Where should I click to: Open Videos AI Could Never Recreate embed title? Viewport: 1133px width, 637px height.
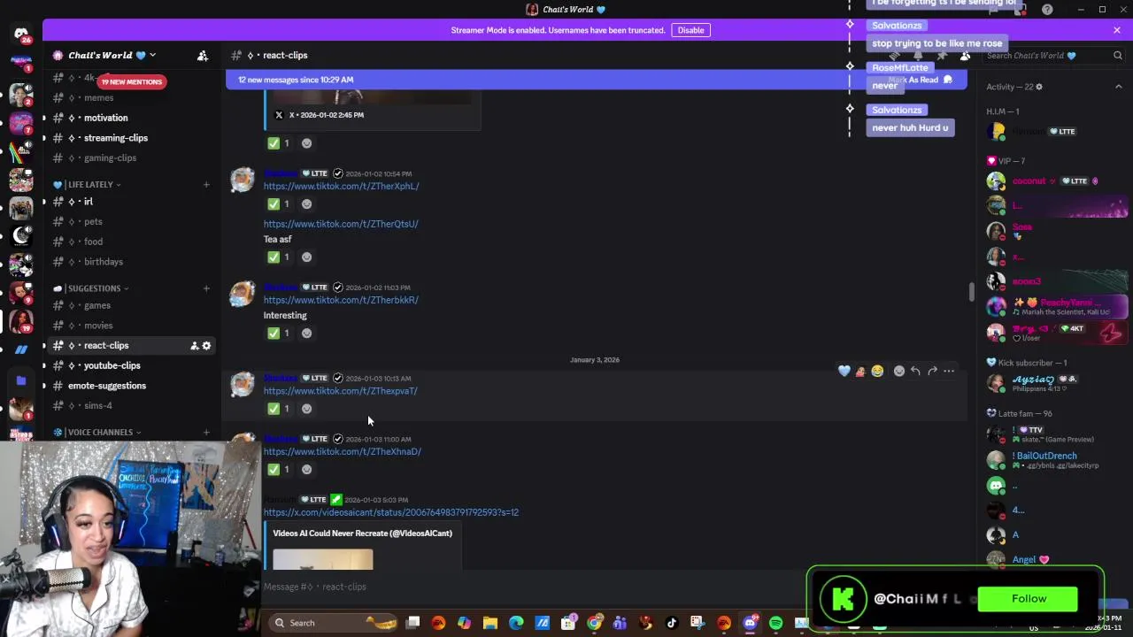point(362,533)
